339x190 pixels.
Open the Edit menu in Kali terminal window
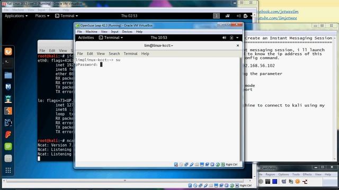click(52, 51)
